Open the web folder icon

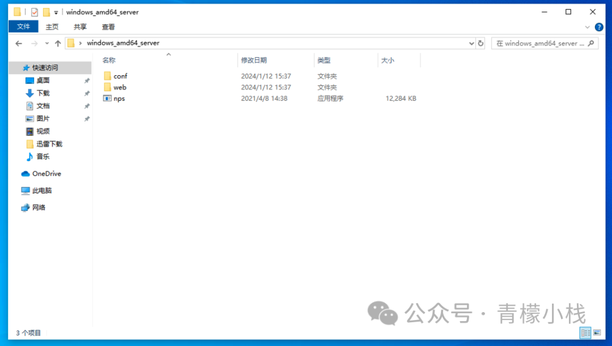[107, 87]
